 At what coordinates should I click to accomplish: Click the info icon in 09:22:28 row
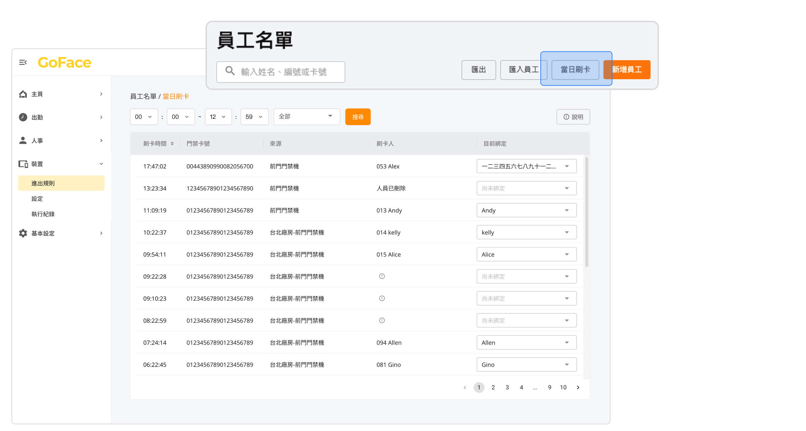click(382, 276)
